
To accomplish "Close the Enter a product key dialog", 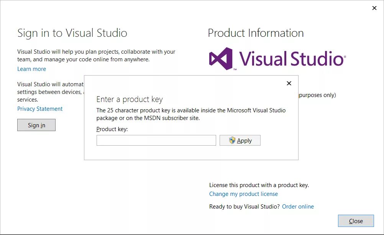I will pos(289,83).
